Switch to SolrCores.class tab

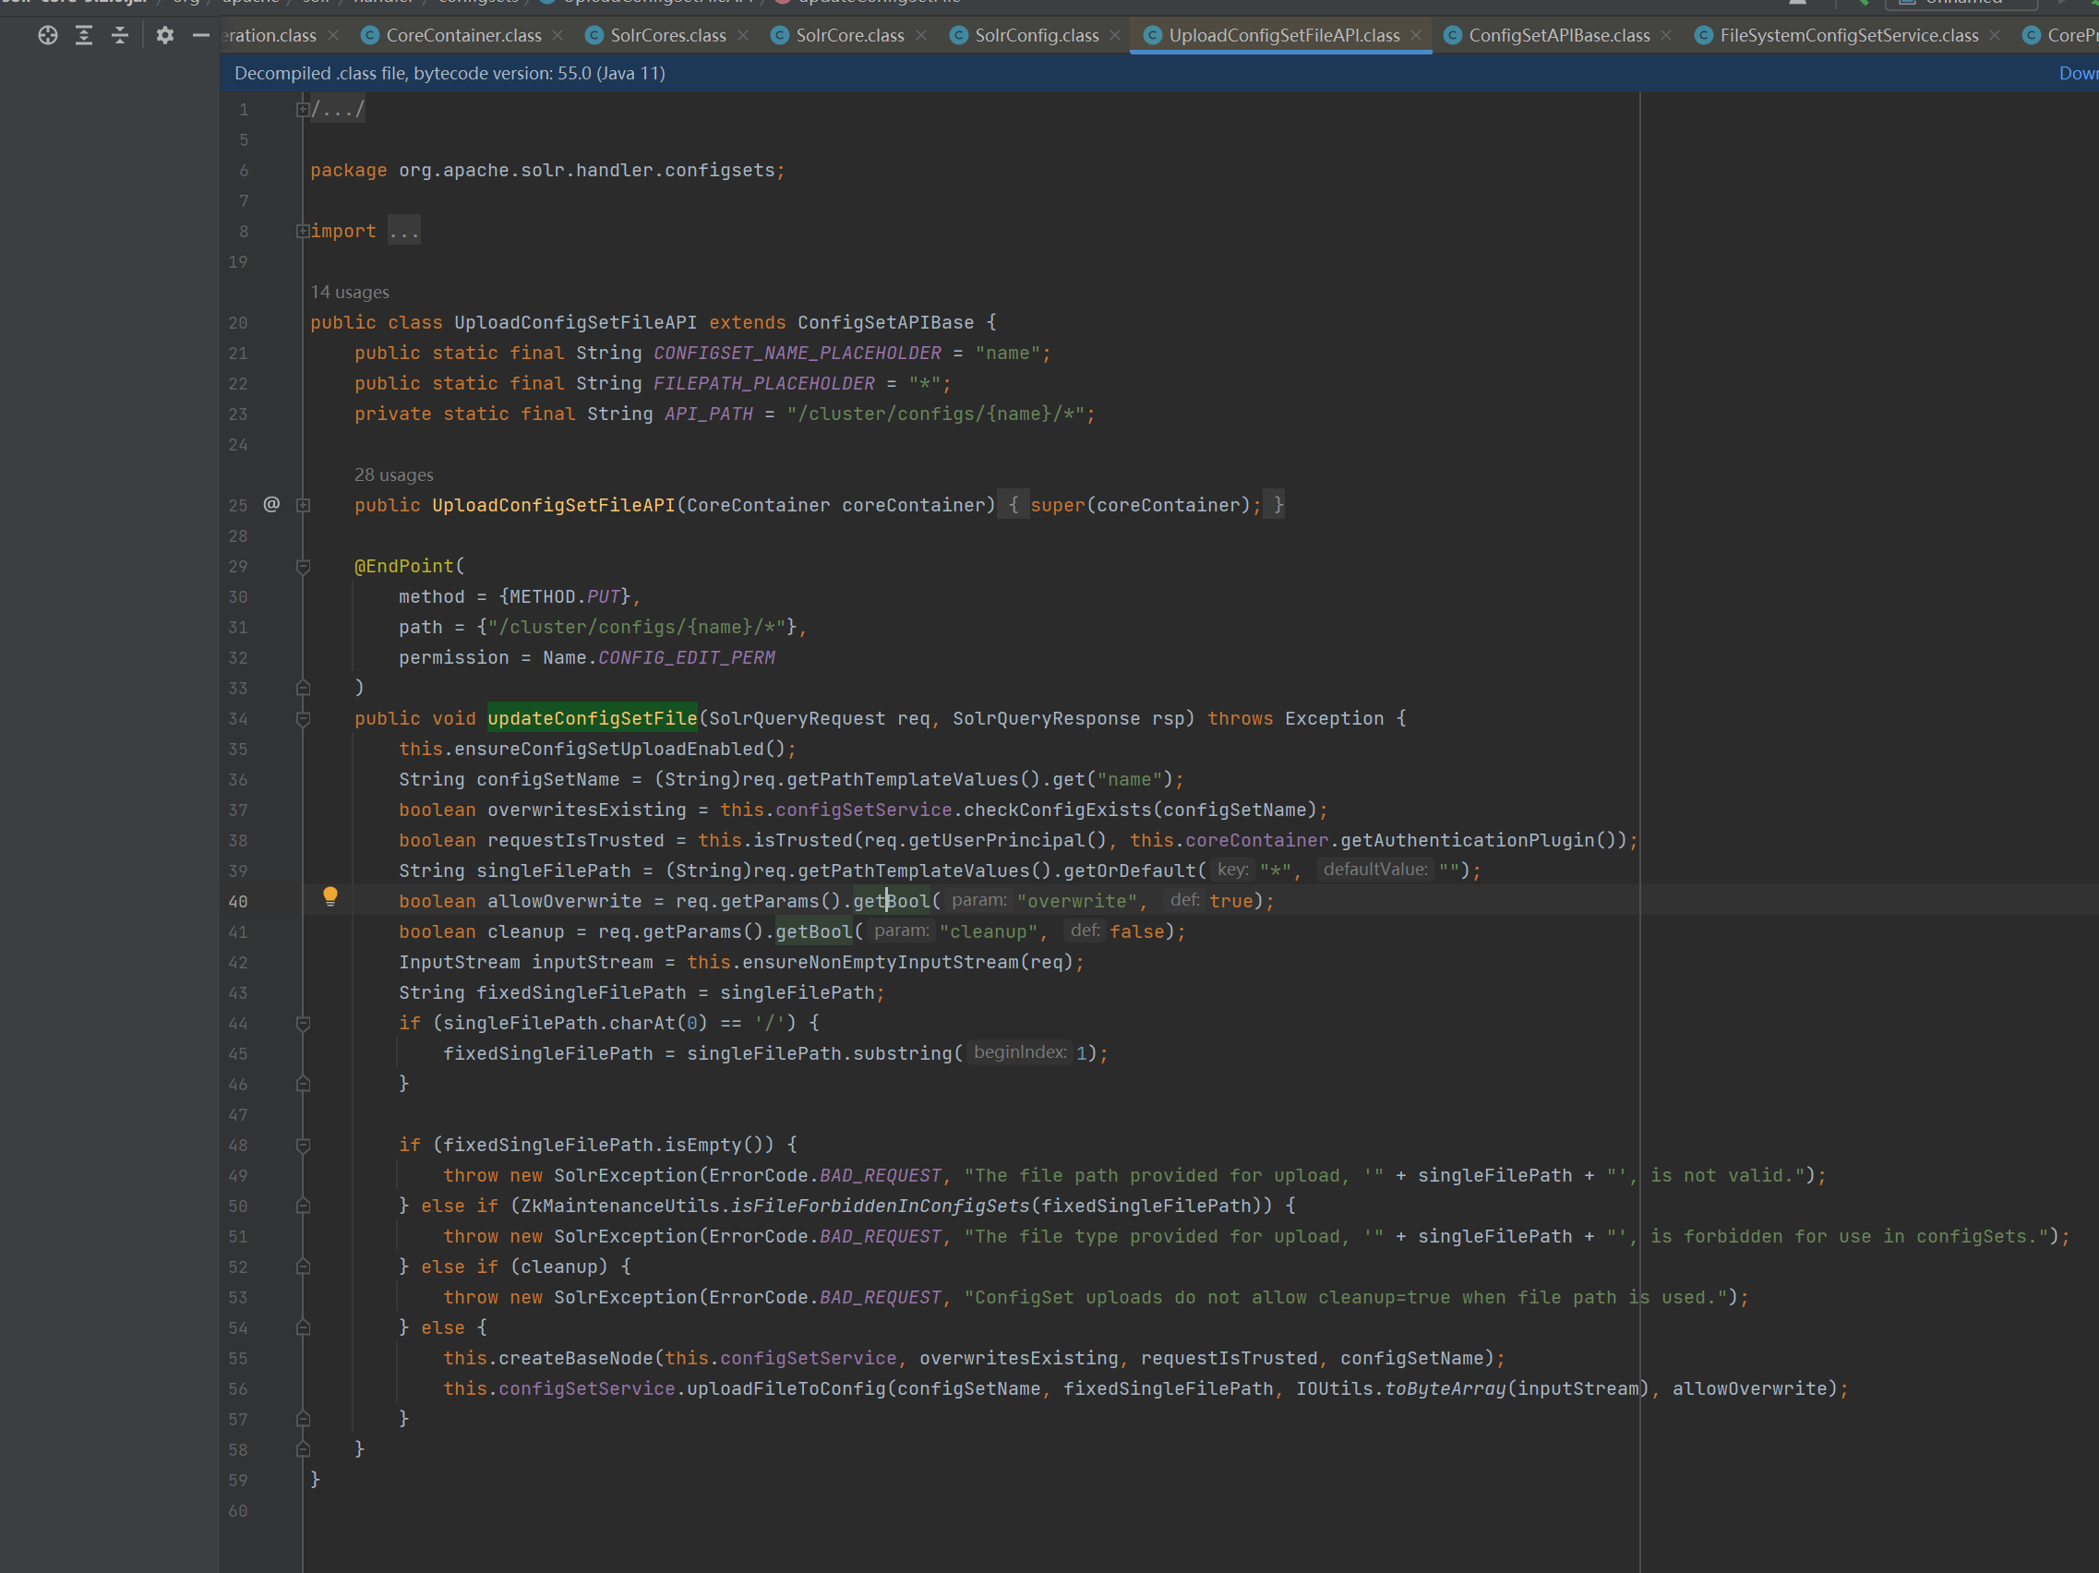pyautogui.click(x=668, y=35)
